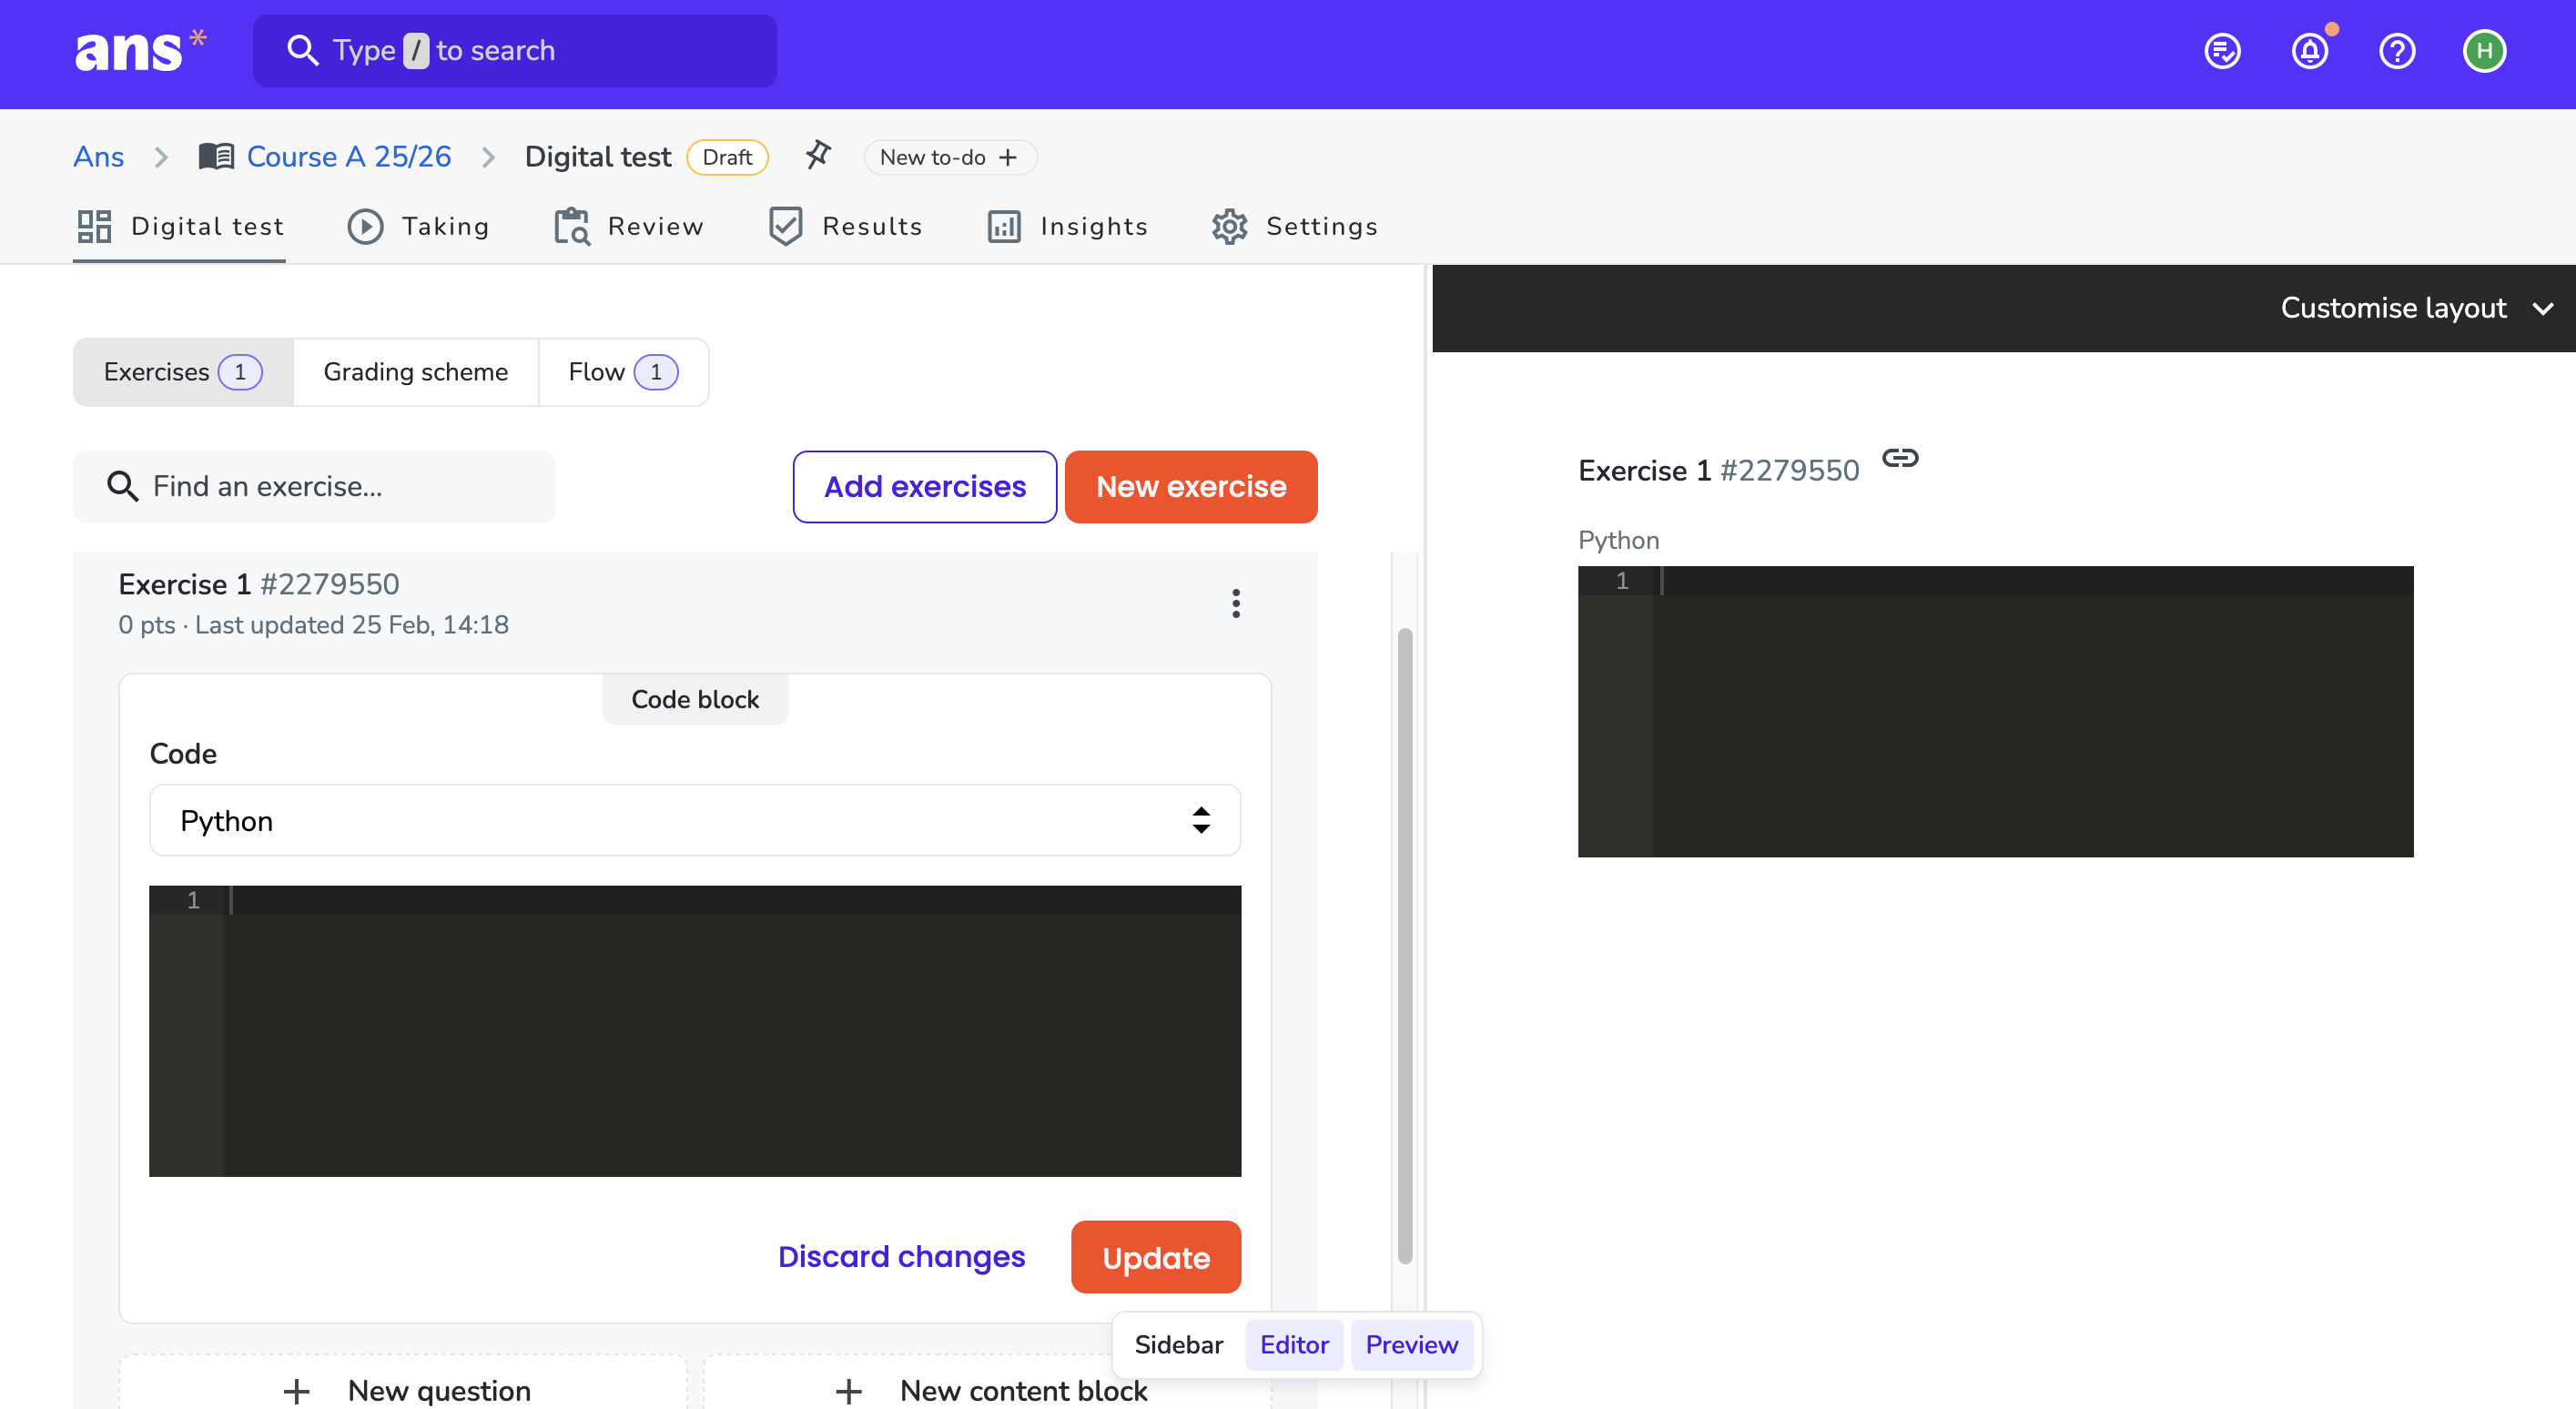The width and height of the screenshot is (2576, 1409).
Task: Switch to the Review tab
Action: (x=629, y=227)
